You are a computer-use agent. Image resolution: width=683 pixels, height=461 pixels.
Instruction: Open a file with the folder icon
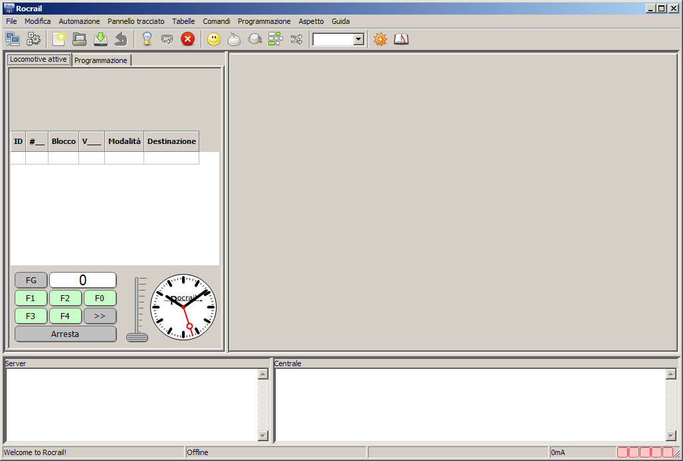[80, 39]
